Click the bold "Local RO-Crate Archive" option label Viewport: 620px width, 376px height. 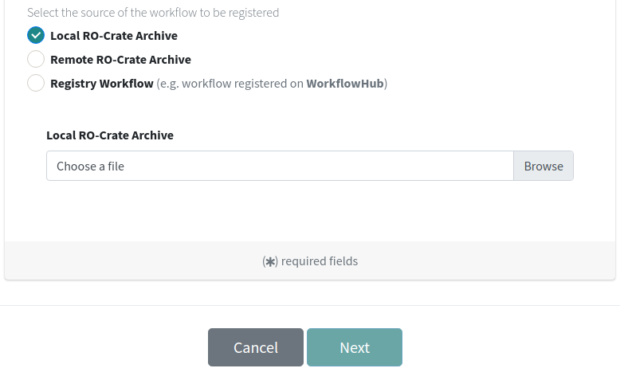pyautogui.click(x=113, y=36)
